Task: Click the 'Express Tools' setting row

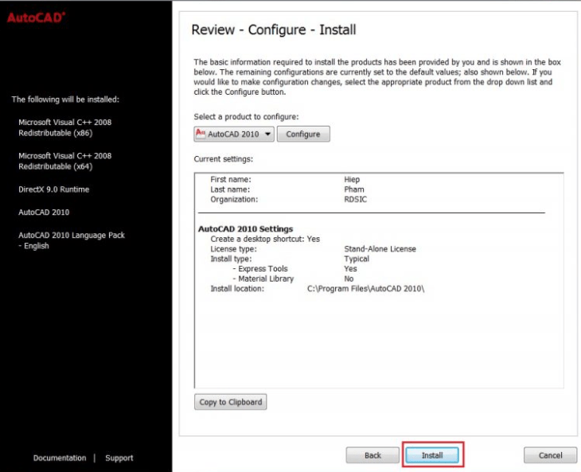Action: pyautogui.click(x=294, y=268)
